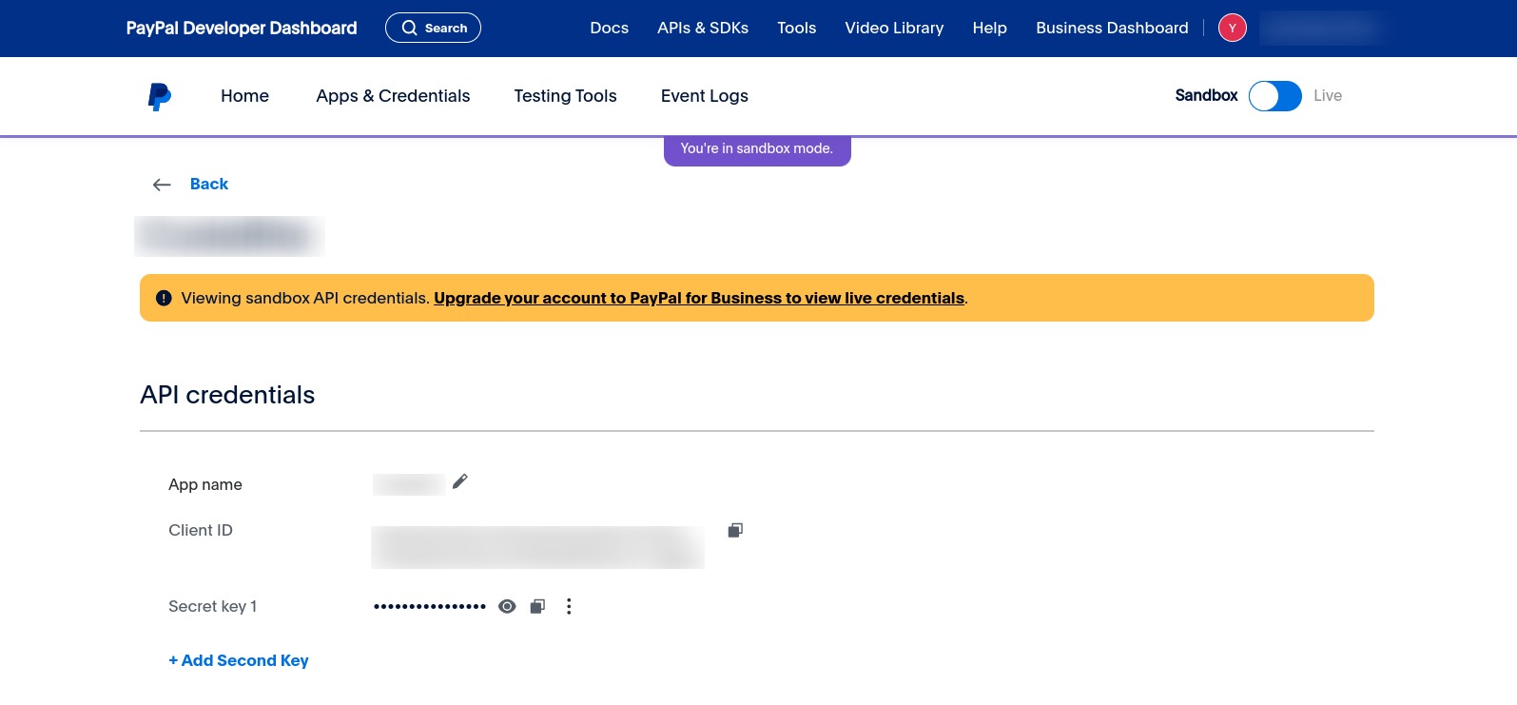
Task: Select the Live mode label
Action: point(1328,95)
